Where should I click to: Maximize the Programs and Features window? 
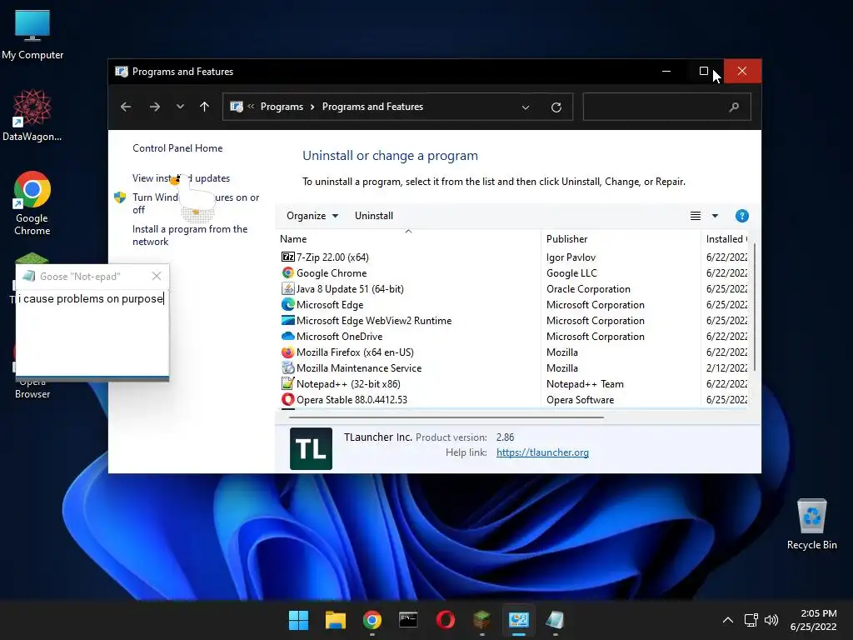coord(703,71)
